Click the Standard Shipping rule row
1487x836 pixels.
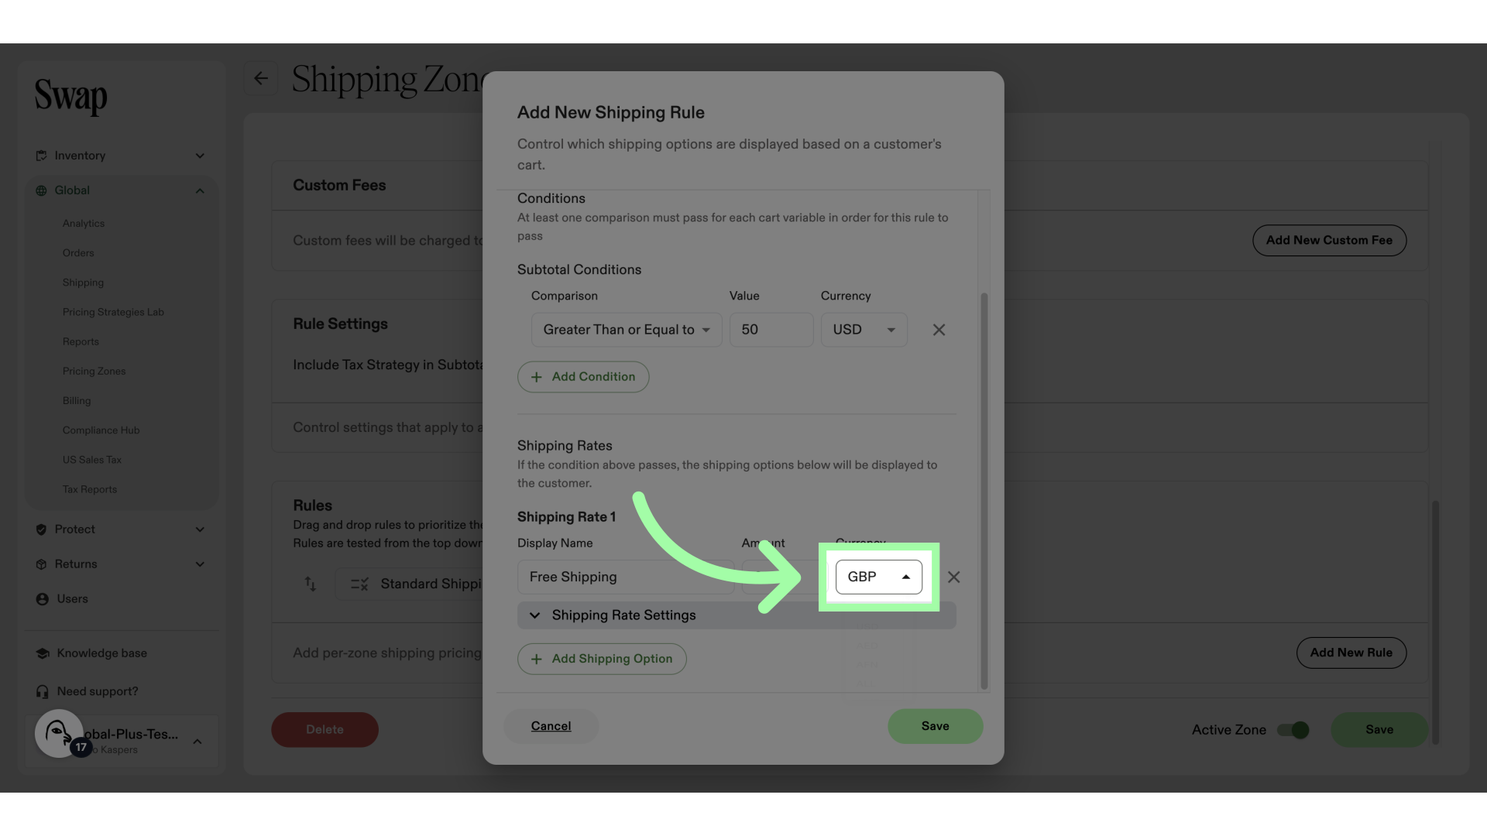click(409, 584)
